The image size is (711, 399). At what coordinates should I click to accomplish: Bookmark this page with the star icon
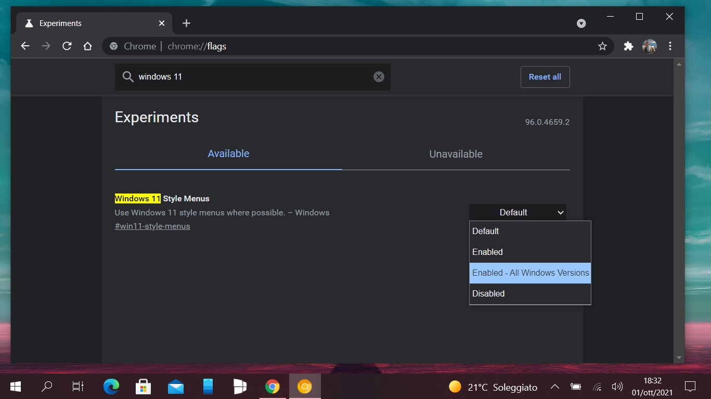602,46
